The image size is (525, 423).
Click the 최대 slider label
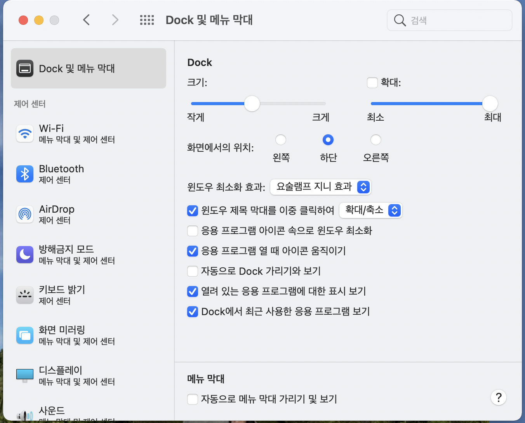tap(493, 117)
